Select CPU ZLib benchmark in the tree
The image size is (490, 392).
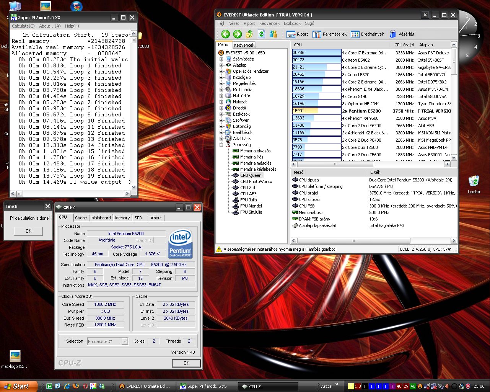pos(244,188)
